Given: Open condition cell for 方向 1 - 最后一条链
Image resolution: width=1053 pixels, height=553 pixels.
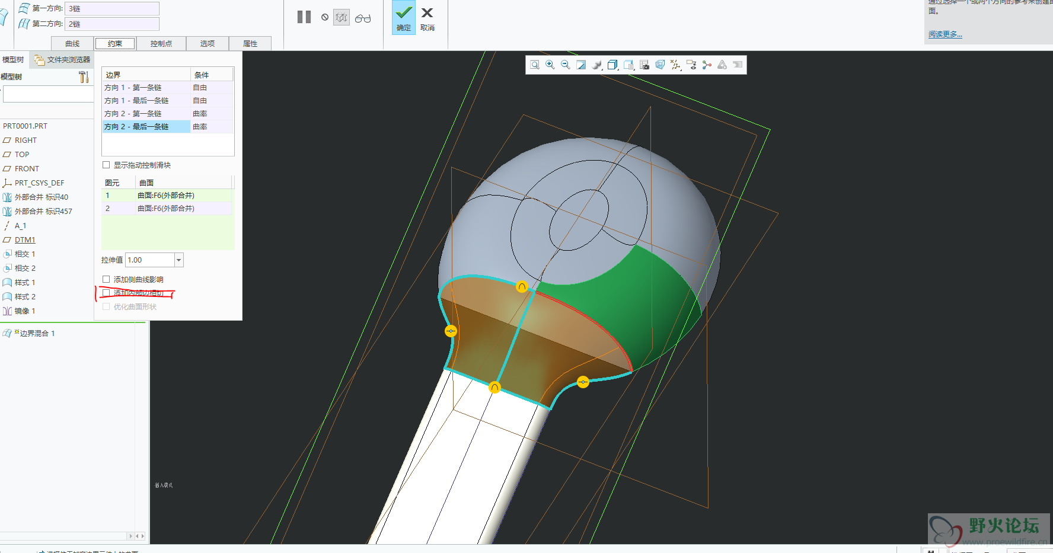Looking at the screenshot, I should (212, 101).
